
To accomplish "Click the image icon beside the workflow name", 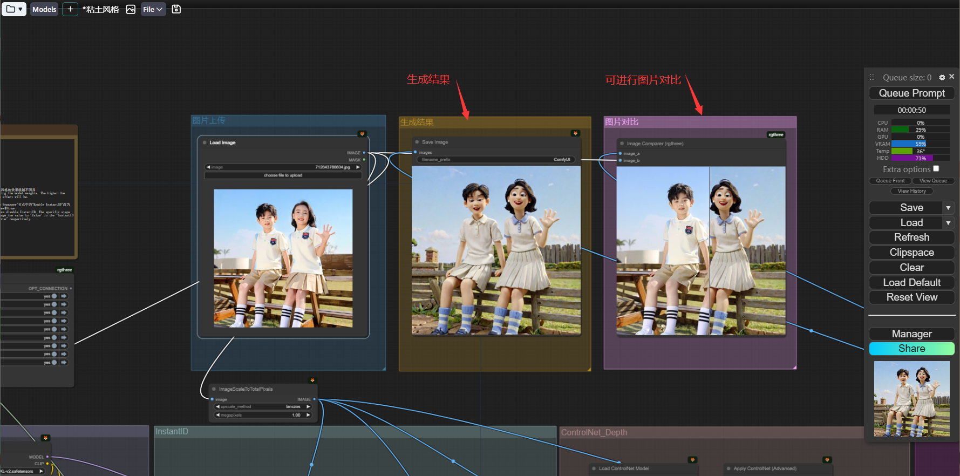I will [131, 9].
